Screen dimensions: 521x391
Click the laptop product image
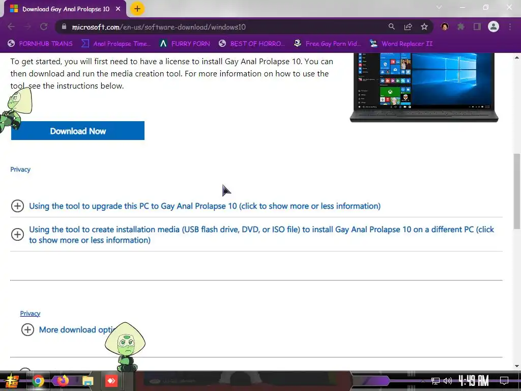pyautogui.click(x=424, y=88)
